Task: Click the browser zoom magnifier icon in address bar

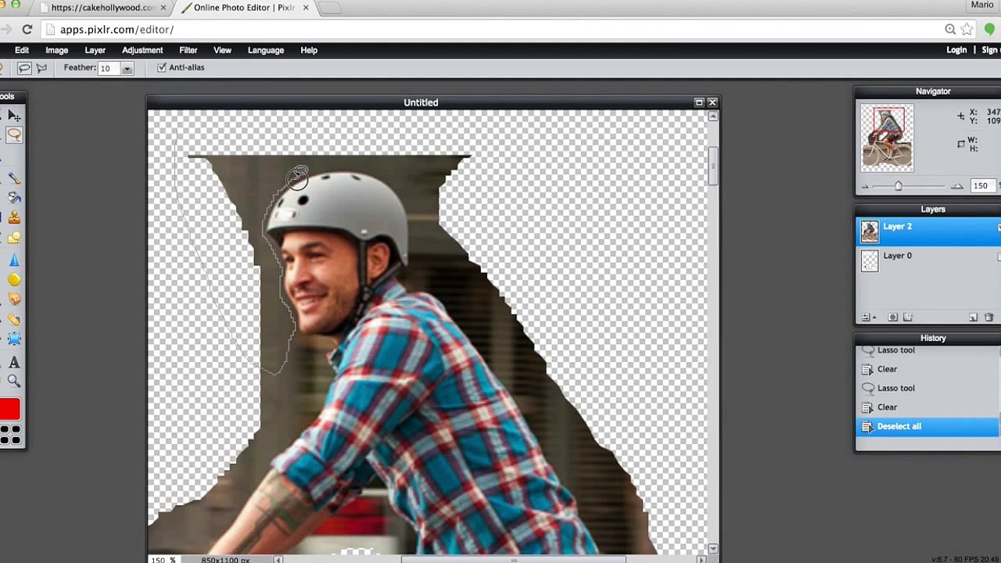Action: click(x=950, y=29)
